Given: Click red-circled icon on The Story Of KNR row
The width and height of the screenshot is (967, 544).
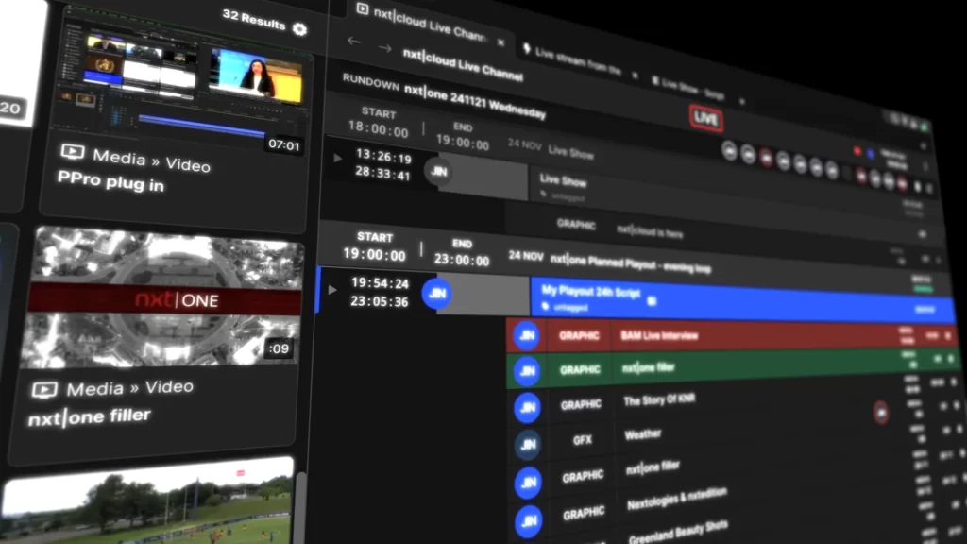Looking at the screenshot, I should click(880, 411).
